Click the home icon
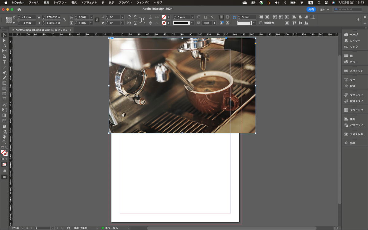 (x=19, y=10)
